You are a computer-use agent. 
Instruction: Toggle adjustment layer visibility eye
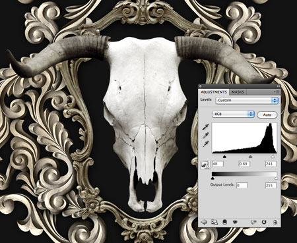point(235,222)
